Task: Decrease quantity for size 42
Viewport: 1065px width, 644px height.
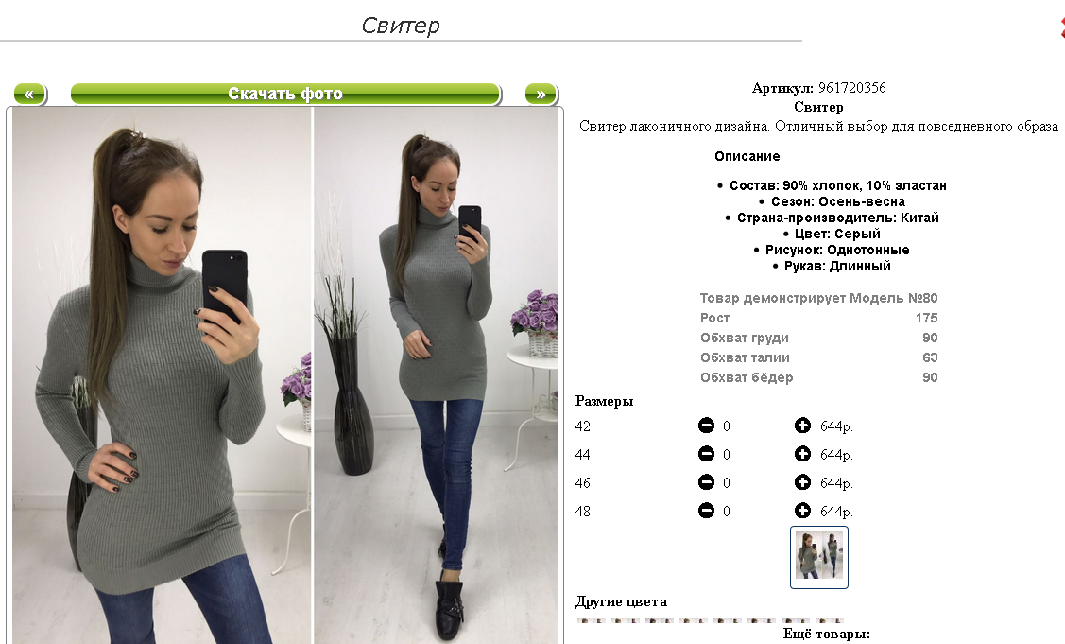Action: pyautogui.click(x=707, y=426)
